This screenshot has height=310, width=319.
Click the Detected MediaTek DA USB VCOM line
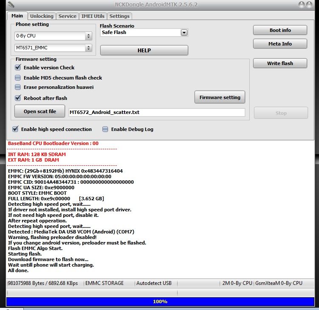pos(71,232)
